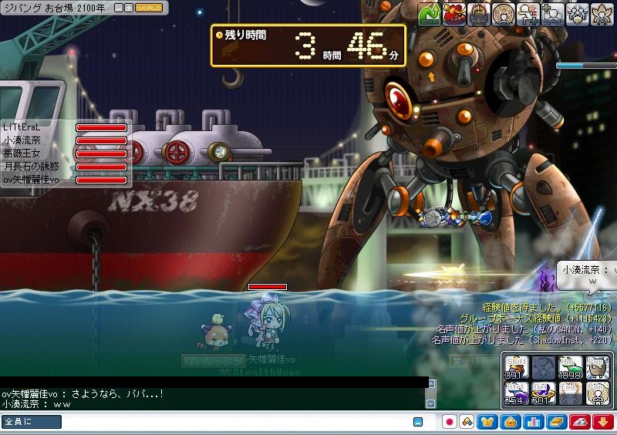Open the skill book menu button
The height and width of the screenshot is (435, 617).
(556, 422)
